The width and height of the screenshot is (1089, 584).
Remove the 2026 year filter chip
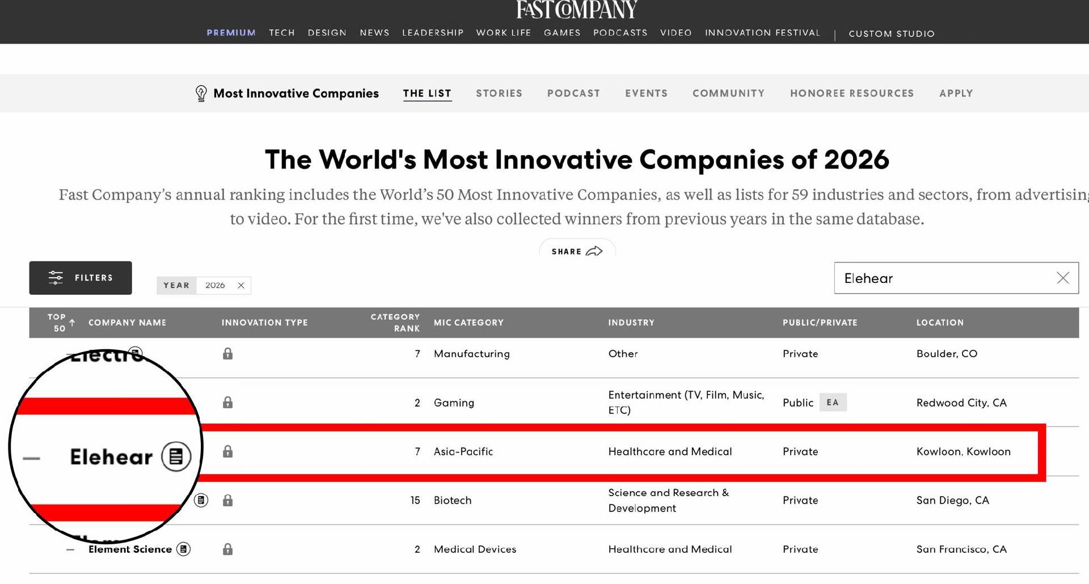click(241, 285)
